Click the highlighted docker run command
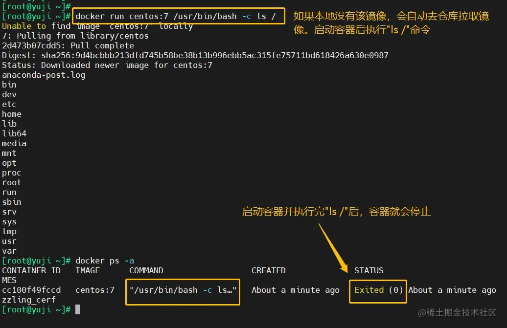Image resolution: width=507 pixels, height=328 pixels. pyautogui.click(x=178, y=17)
